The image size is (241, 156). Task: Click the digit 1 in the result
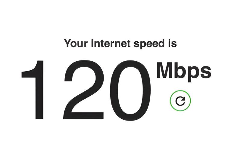pyautogui.click(x=33, y=90)
